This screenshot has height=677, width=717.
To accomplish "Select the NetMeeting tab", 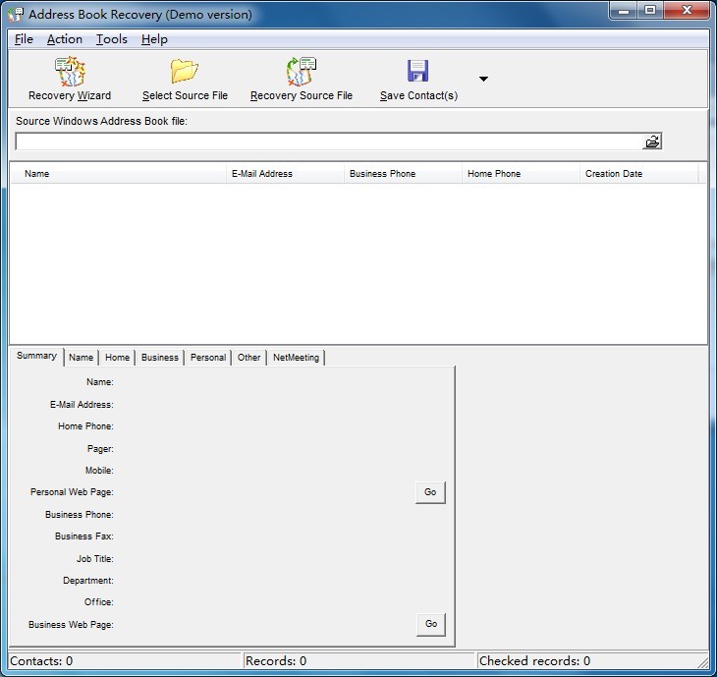I will pyautogui.click(x=296, y=358).
